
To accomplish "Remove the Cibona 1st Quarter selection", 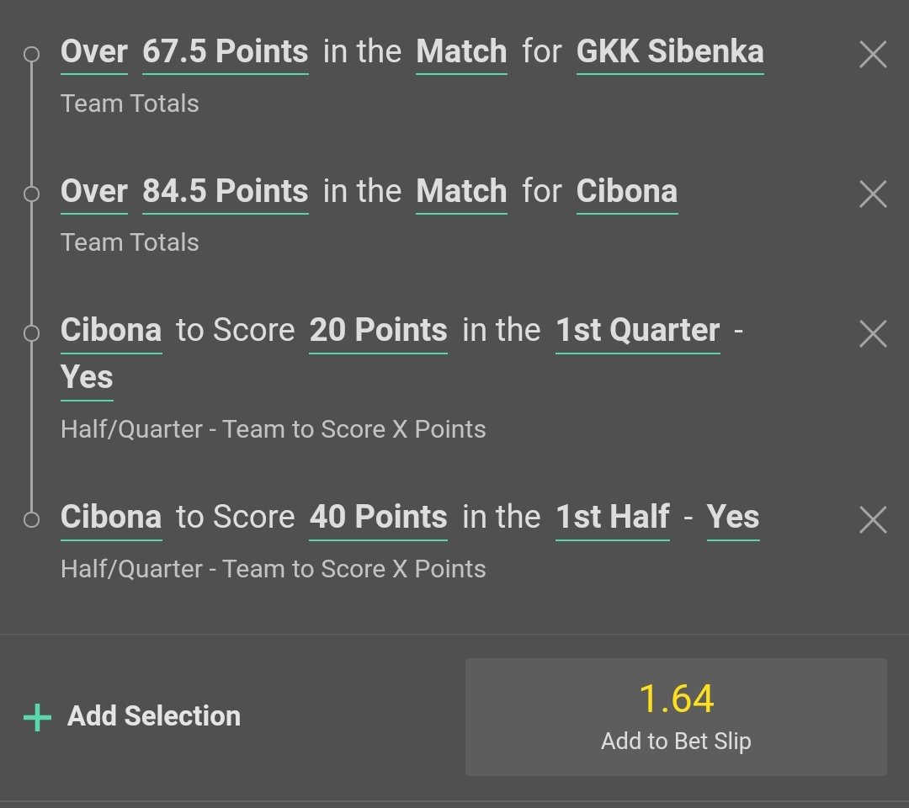I will [x=873, y=334].
